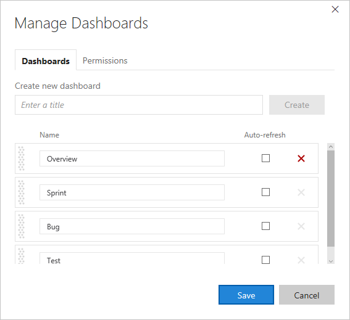
Task: Click the scroll up arrow of list
Action: [x=331, y=147]
